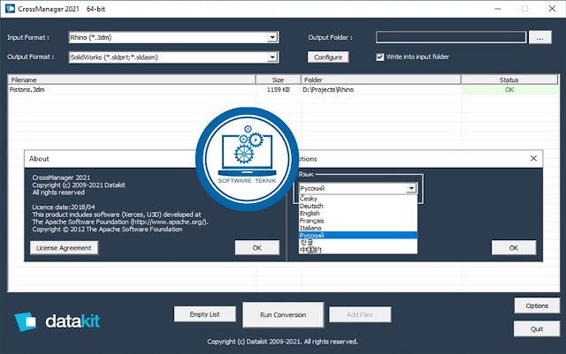Close the Options dialog with X
This screenshot has width=566, height=354.
[533, 158]
